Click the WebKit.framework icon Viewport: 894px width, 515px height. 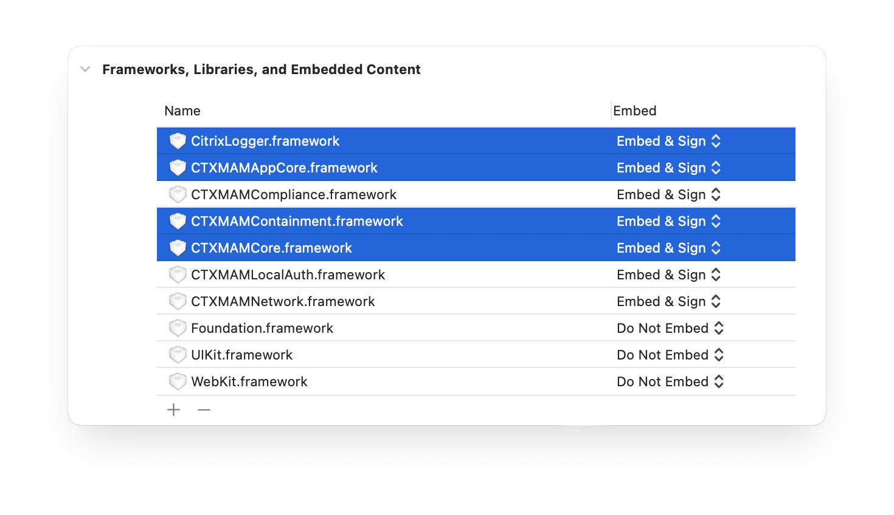(x=178, y=381)
